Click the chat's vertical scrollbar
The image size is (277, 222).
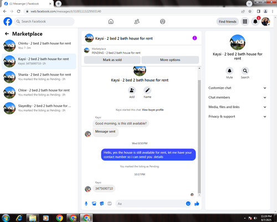tap(199, 137)
